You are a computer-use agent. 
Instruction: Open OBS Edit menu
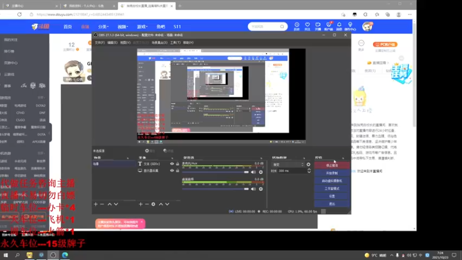112,43
